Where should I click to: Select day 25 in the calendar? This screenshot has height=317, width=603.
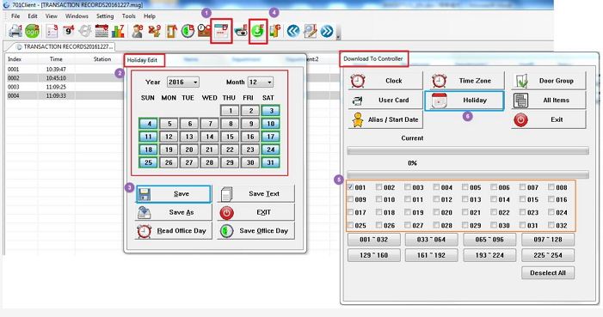pos(148,162)
